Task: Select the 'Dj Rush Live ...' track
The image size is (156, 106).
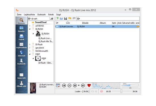Action: click(x=45, y=38)
